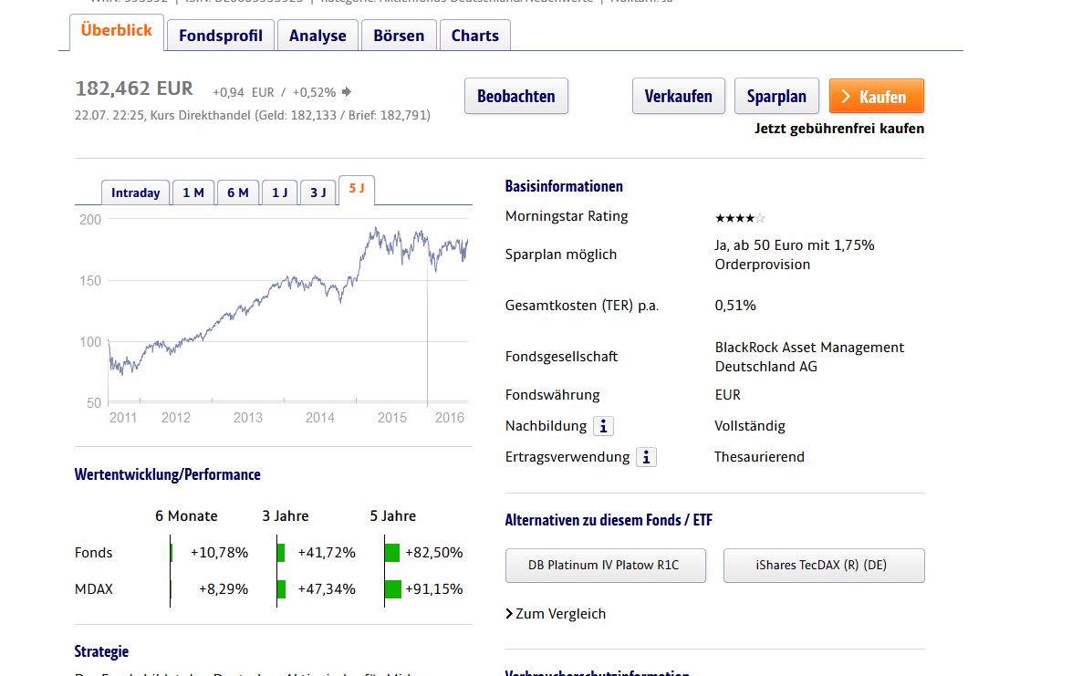Click the 5-year price chart area
Image resolution: width=1072 pixels, height=676 pixels.
tap(287, 310)
